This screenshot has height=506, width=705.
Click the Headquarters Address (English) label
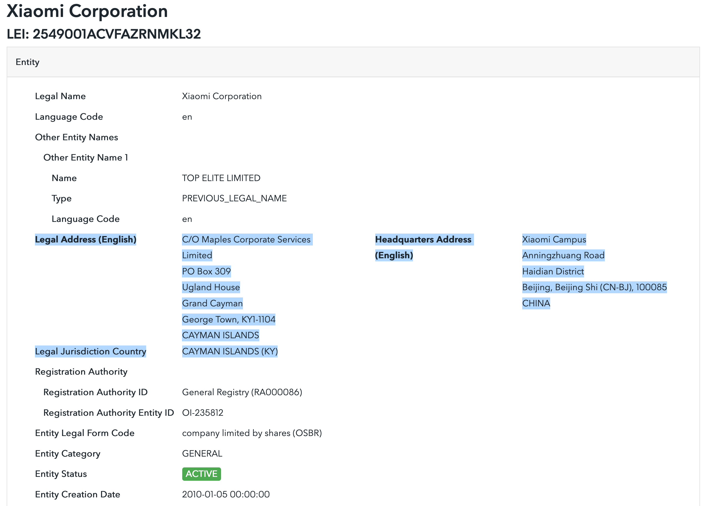424,247
